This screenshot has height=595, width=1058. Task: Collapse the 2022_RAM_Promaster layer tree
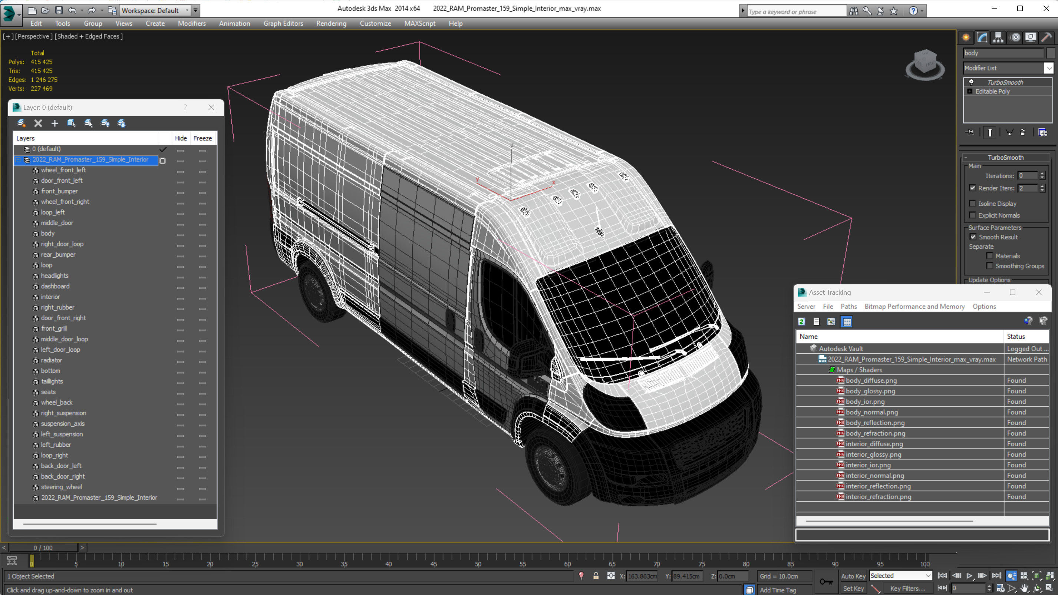18,160
